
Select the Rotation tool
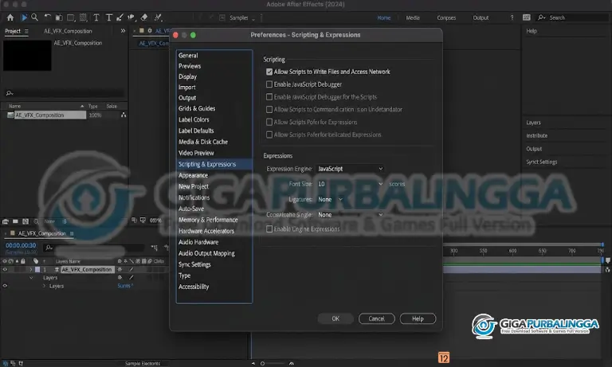[47, 18]
